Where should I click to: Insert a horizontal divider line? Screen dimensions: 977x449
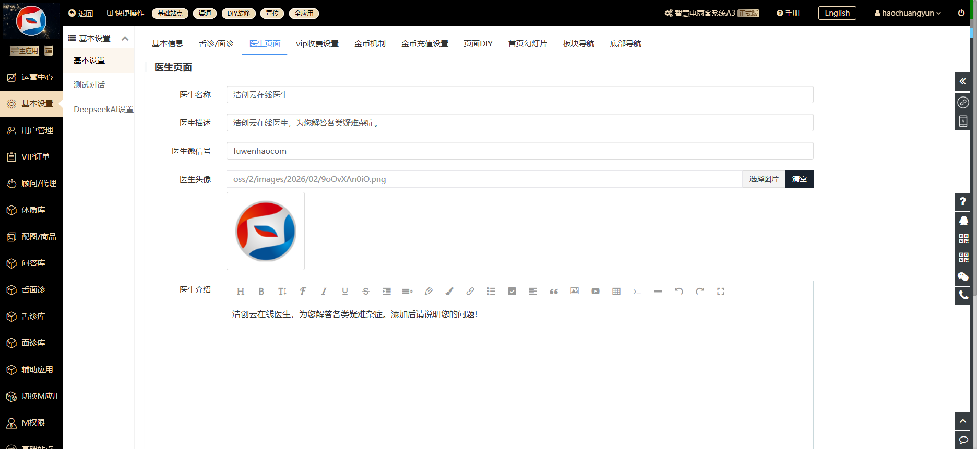pos(658,292)
